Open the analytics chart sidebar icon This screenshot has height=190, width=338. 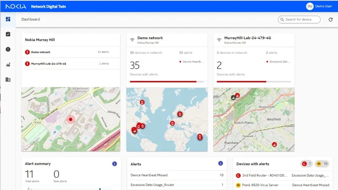8,65
